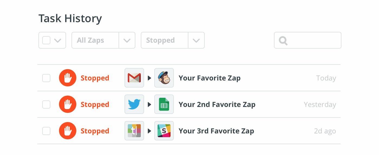Viewport: 379px width, 155px height.
Task: Click the MailChimp monkey icon
Action: point(164,78)
